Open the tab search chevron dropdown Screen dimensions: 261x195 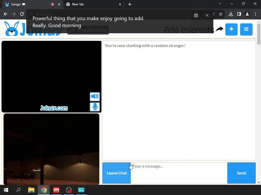pyautogui.click(x=220, y=4)
